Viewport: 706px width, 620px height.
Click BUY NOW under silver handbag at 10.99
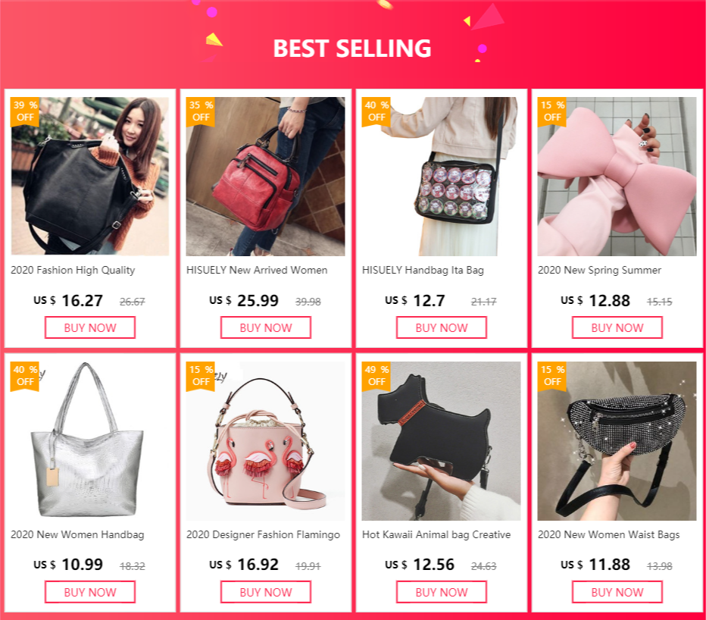tap(90, 592)
